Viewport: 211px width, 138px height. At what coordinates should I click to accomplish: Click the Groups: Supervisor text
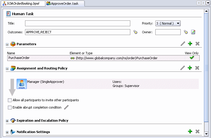(x=126, y=86)
